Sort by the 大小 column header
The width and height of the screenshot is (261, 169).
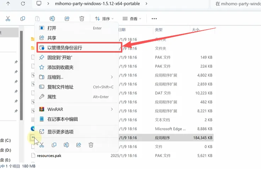196,30
